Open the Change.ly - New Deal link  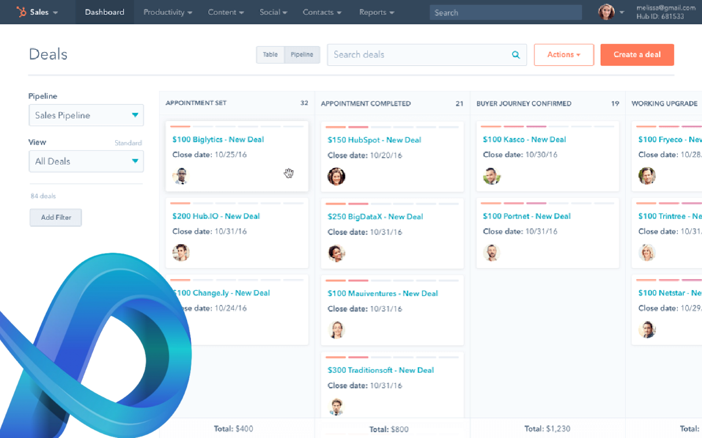click(221, 293)
